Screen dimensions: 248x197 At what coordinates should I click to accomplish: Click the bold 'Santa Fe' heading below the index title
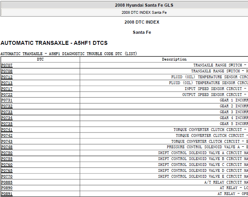pos(142,32)
